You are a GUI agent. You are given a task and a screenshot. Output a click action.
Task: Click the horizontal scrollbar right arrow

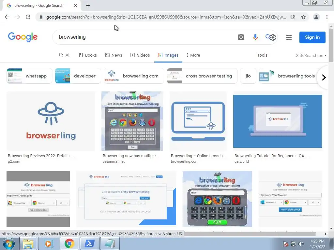[x=326, y=234]
